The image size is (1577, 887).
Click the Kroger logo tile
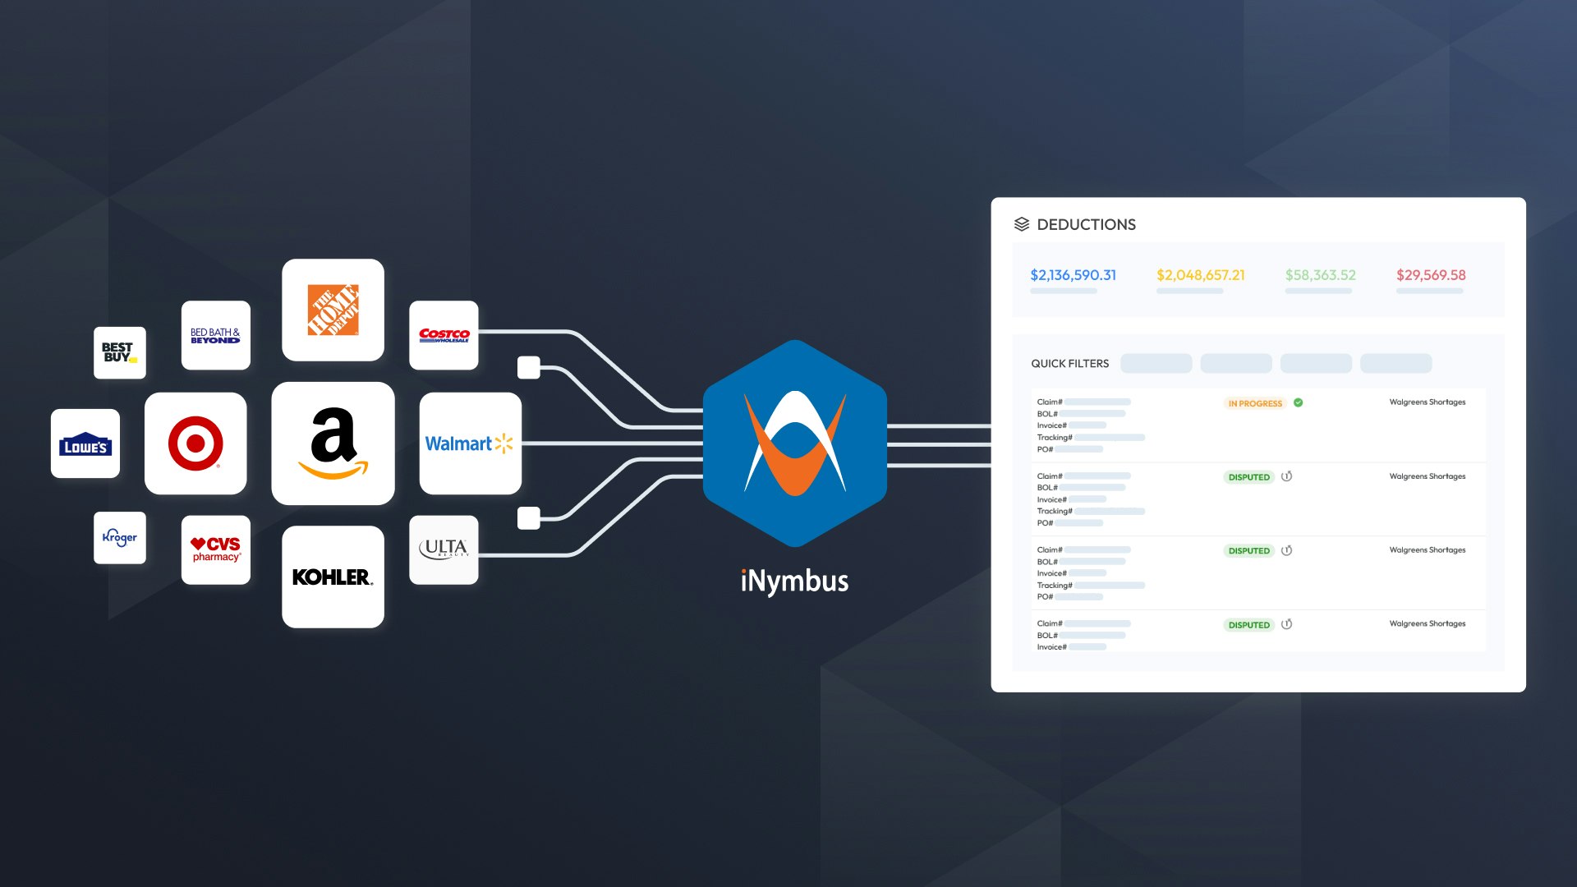click(x=120, y=538)
